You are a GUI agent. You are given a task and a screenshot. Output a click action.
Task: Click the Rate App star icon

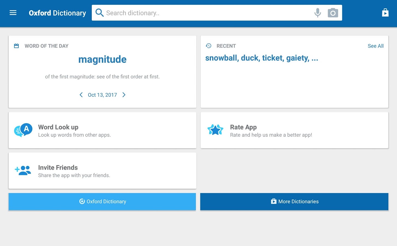coord(215,130)
